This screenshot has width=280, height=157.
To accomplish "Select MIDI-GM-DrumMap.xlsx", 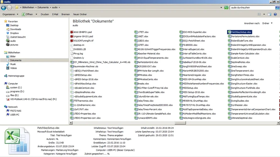I will pos(193,79).
